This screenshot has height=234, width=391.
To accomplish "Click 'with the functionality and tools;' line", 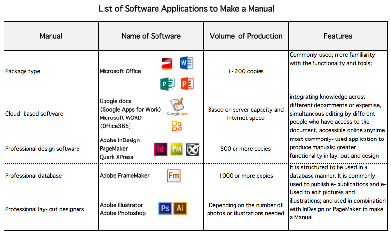I will point(331,63).
